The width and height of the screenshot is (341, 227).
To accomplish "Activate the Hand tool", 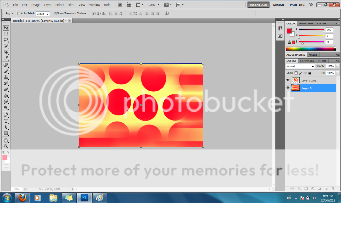I will [6, 140].
